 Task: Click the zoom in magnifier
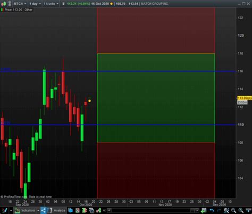coord(241,210)
